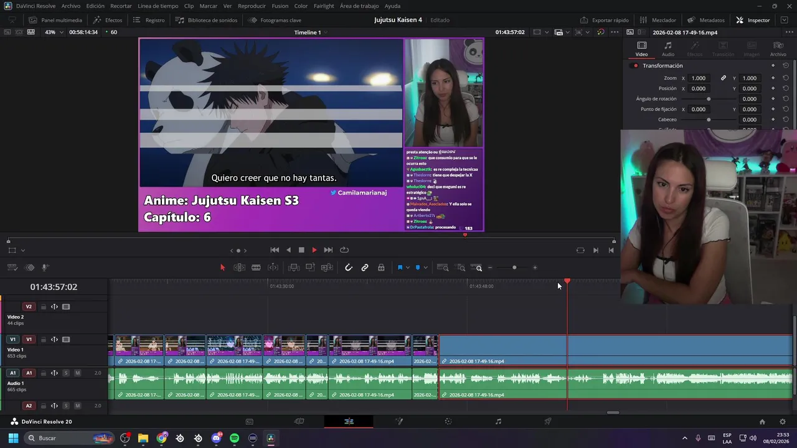The image size is (797, 448).
Task: Open the Panel multimedia panel
Action: [55, 20]
